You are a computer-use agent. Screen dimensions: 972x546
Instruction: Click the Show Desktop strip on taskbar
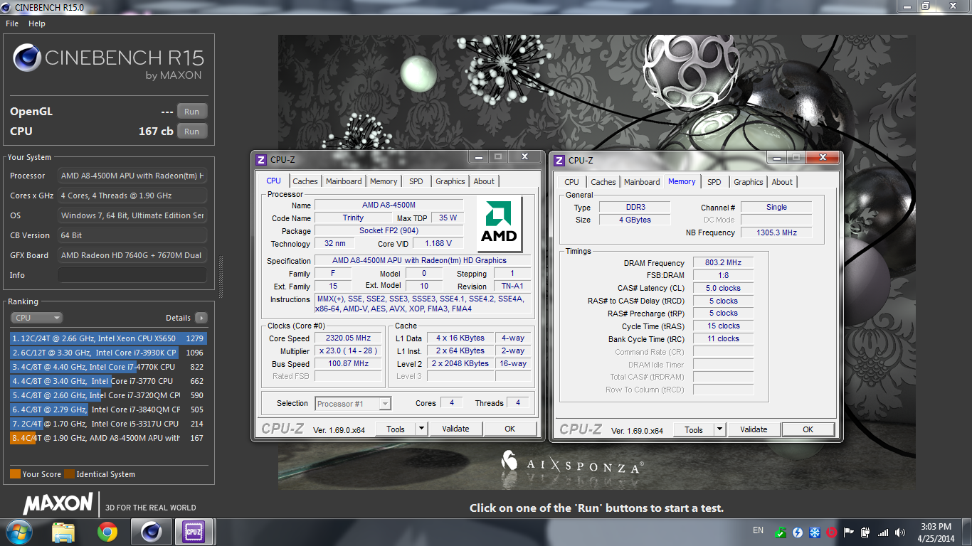pyautogui.click(x=967, y=531)
